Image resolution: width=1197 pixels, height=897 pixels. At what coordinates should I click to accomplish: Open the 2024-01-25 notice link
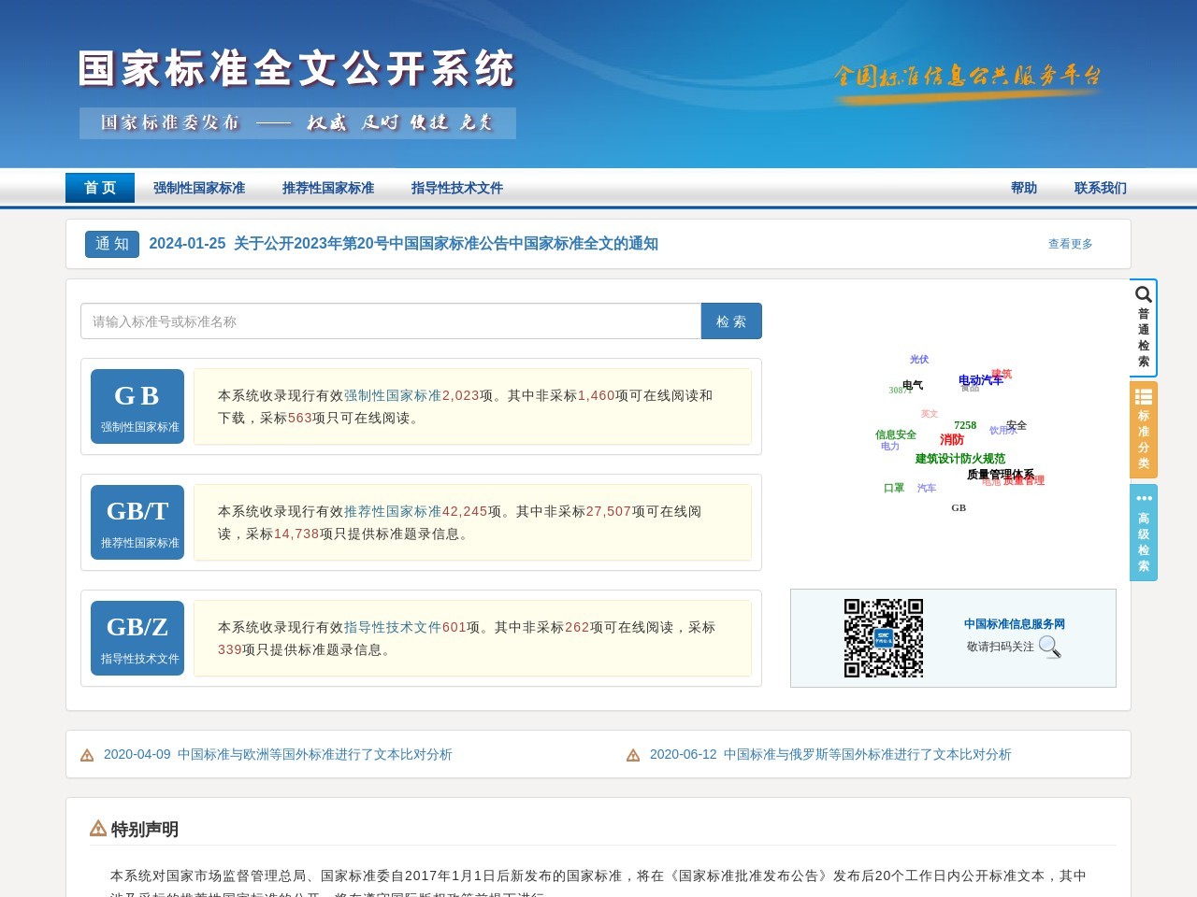coord(406,244)
